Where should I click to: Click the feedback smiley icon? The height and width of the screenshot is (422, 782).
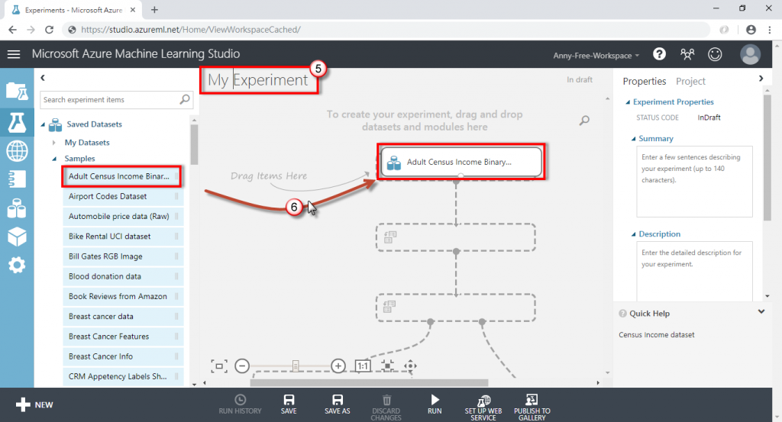pyautogui.click(x=715, y=54)
